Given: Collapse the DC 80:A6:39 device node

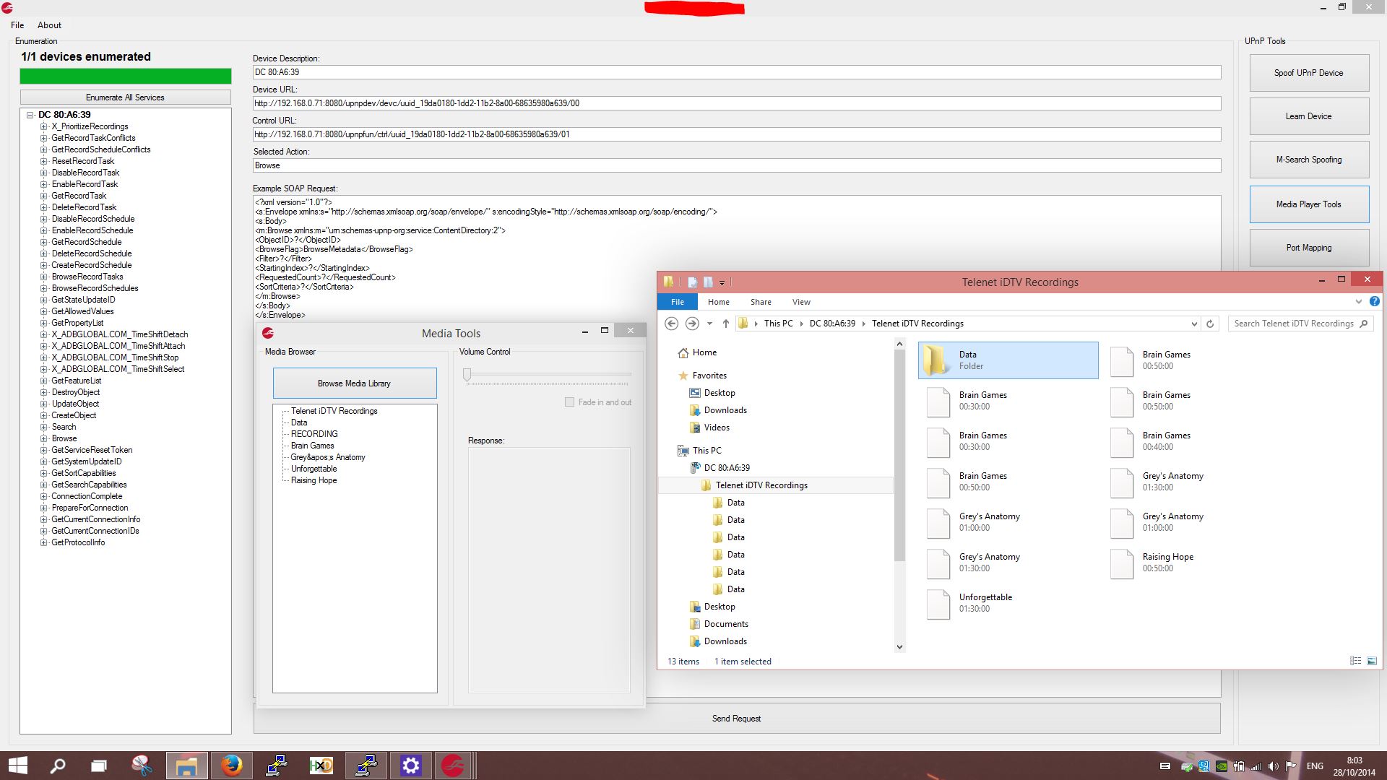Looking at the screenshot, I should click(x=30, y=115).
